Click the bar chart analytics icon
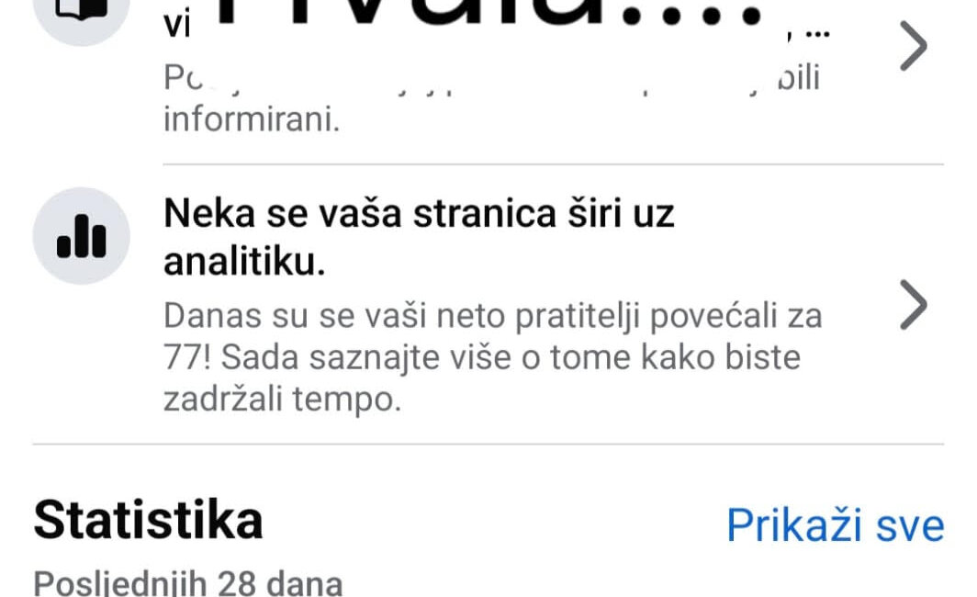The height and width of the screenshot is (597, 977). pos(81,236)
